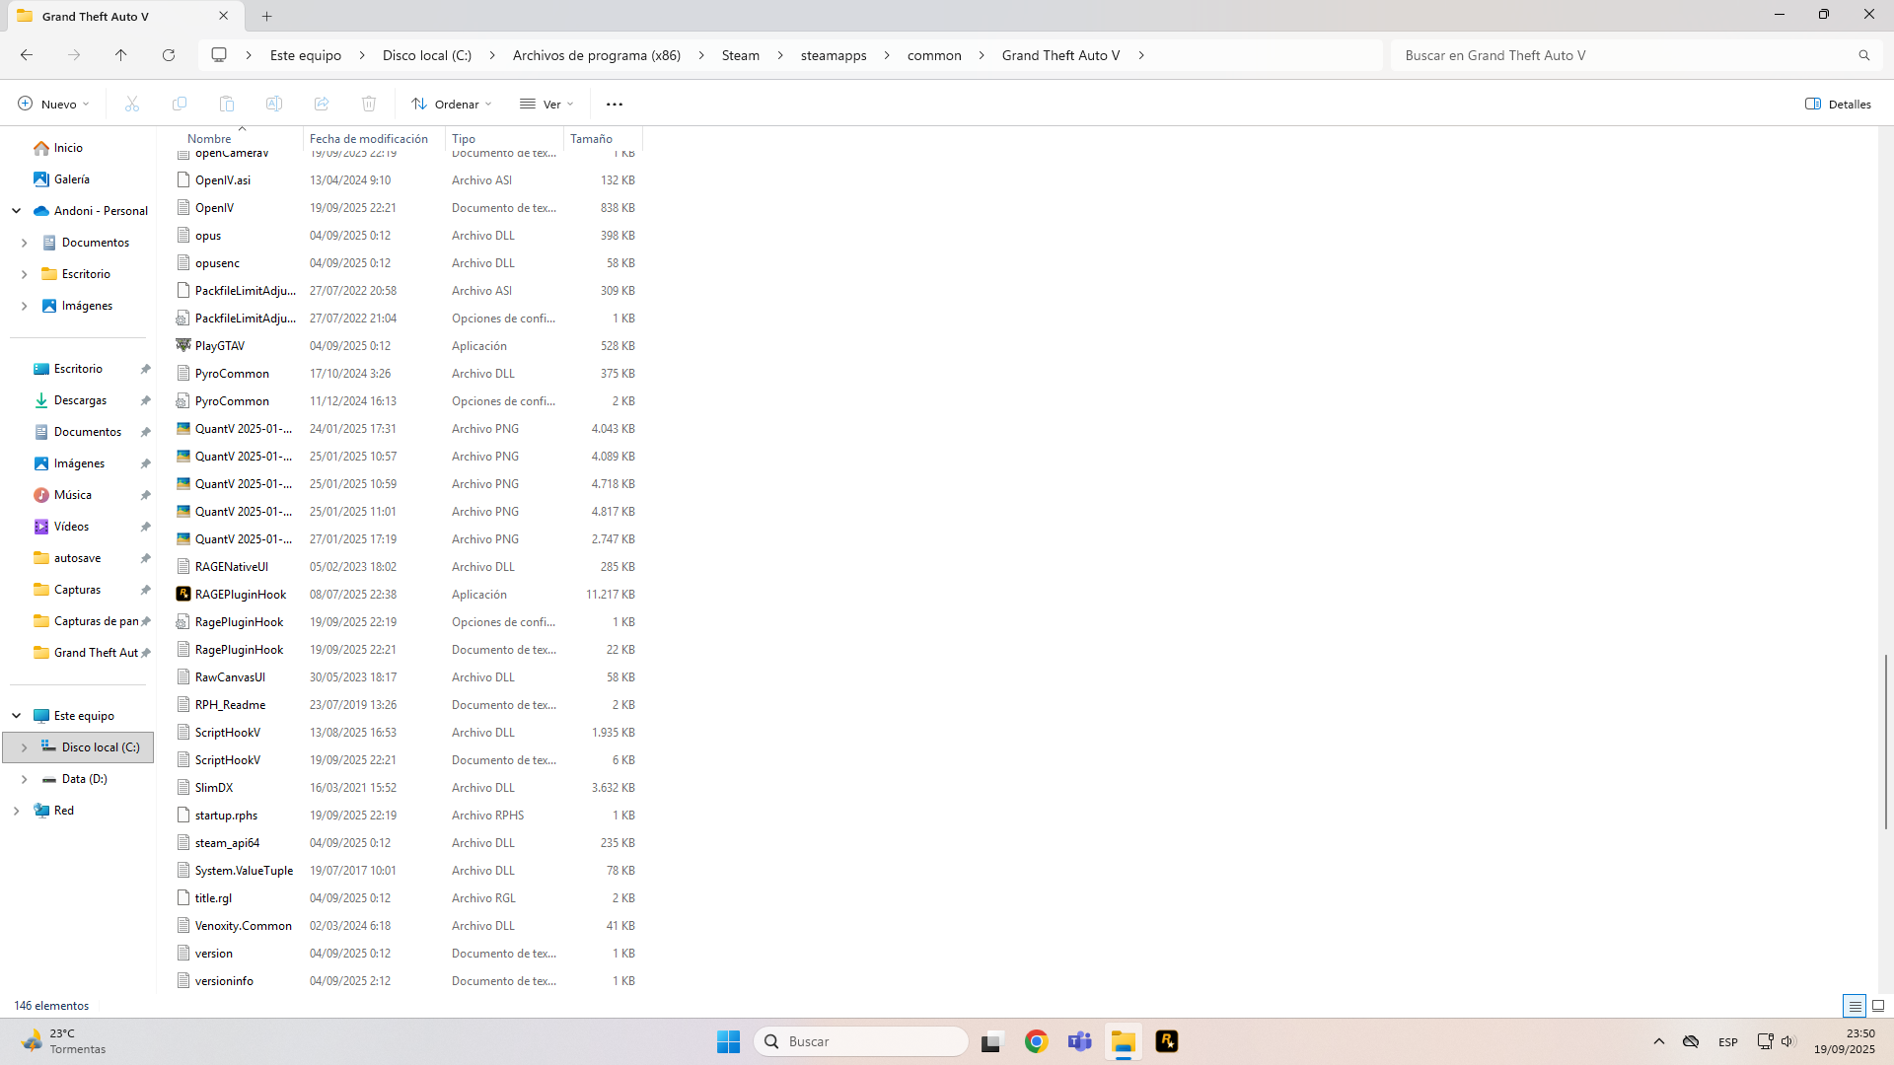1894x1065 pixels.
Task: Select the PlayGTAV application file
Action: (x=219, y=346)
